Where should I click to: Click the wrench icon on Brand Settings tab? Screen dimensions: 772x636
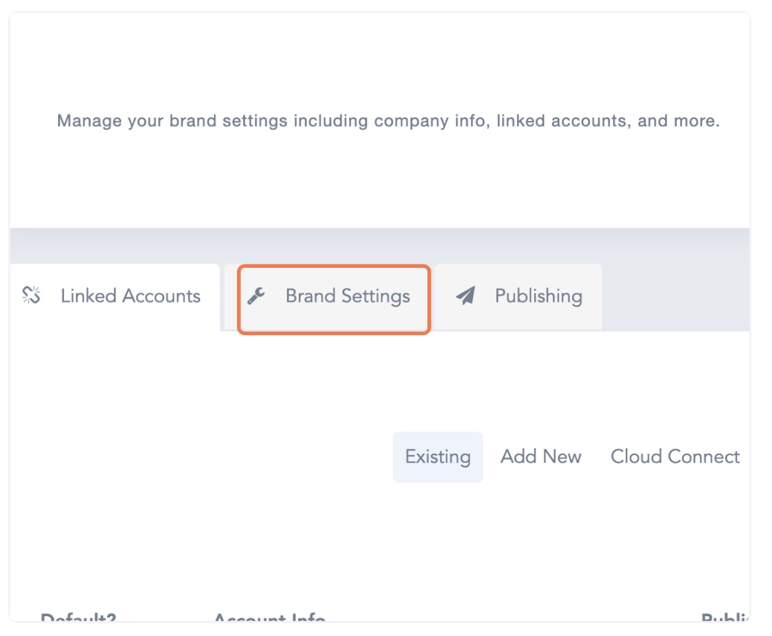(256, 297)
